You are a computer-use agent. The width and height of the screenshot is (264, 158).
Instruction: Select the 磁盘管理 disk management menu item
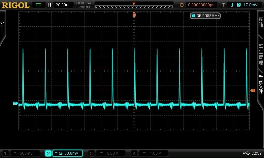pyautogui.click(x=261, y=54)
